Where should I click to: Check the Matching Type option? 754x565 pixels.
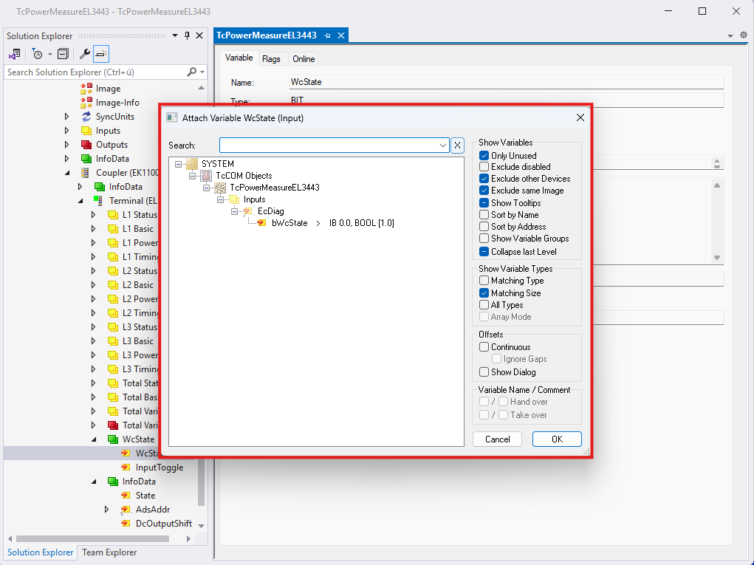(x=484, y=281)
